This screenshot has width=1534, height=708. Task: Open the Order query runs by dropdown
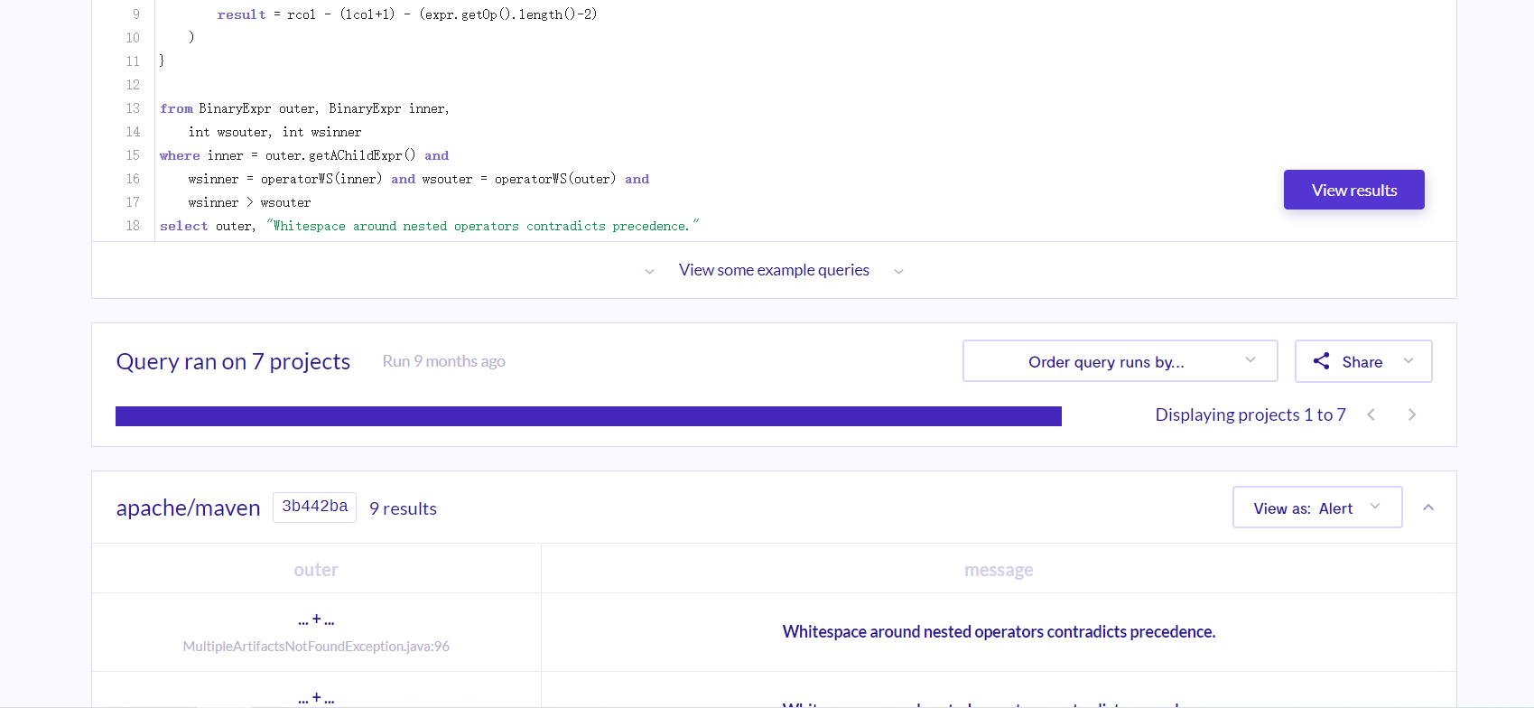(1120, 361)
